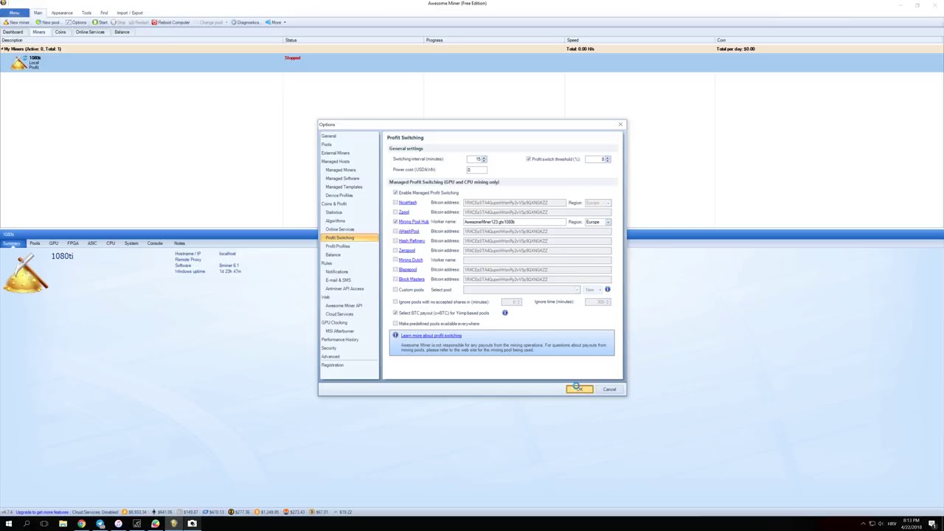Open the Online Services tab
The image size is (944, 531).
(x=90, y=32)
